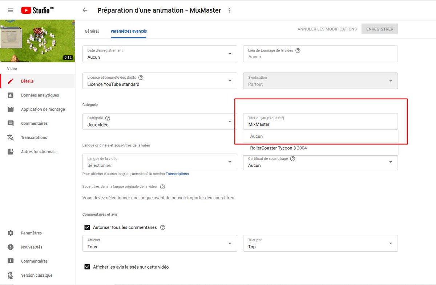Image resolution: width=436 pixels, height=285 pixels.
Task: Click the Commentaires speech bubble icon below Application de montage
Action: pos(11,124)
